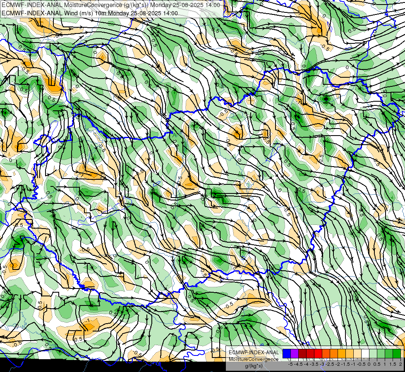The width and height of the screenshot is (405, 372).
Task: Click the legend tick value 1.5
Action: click(x=393, y=364)
